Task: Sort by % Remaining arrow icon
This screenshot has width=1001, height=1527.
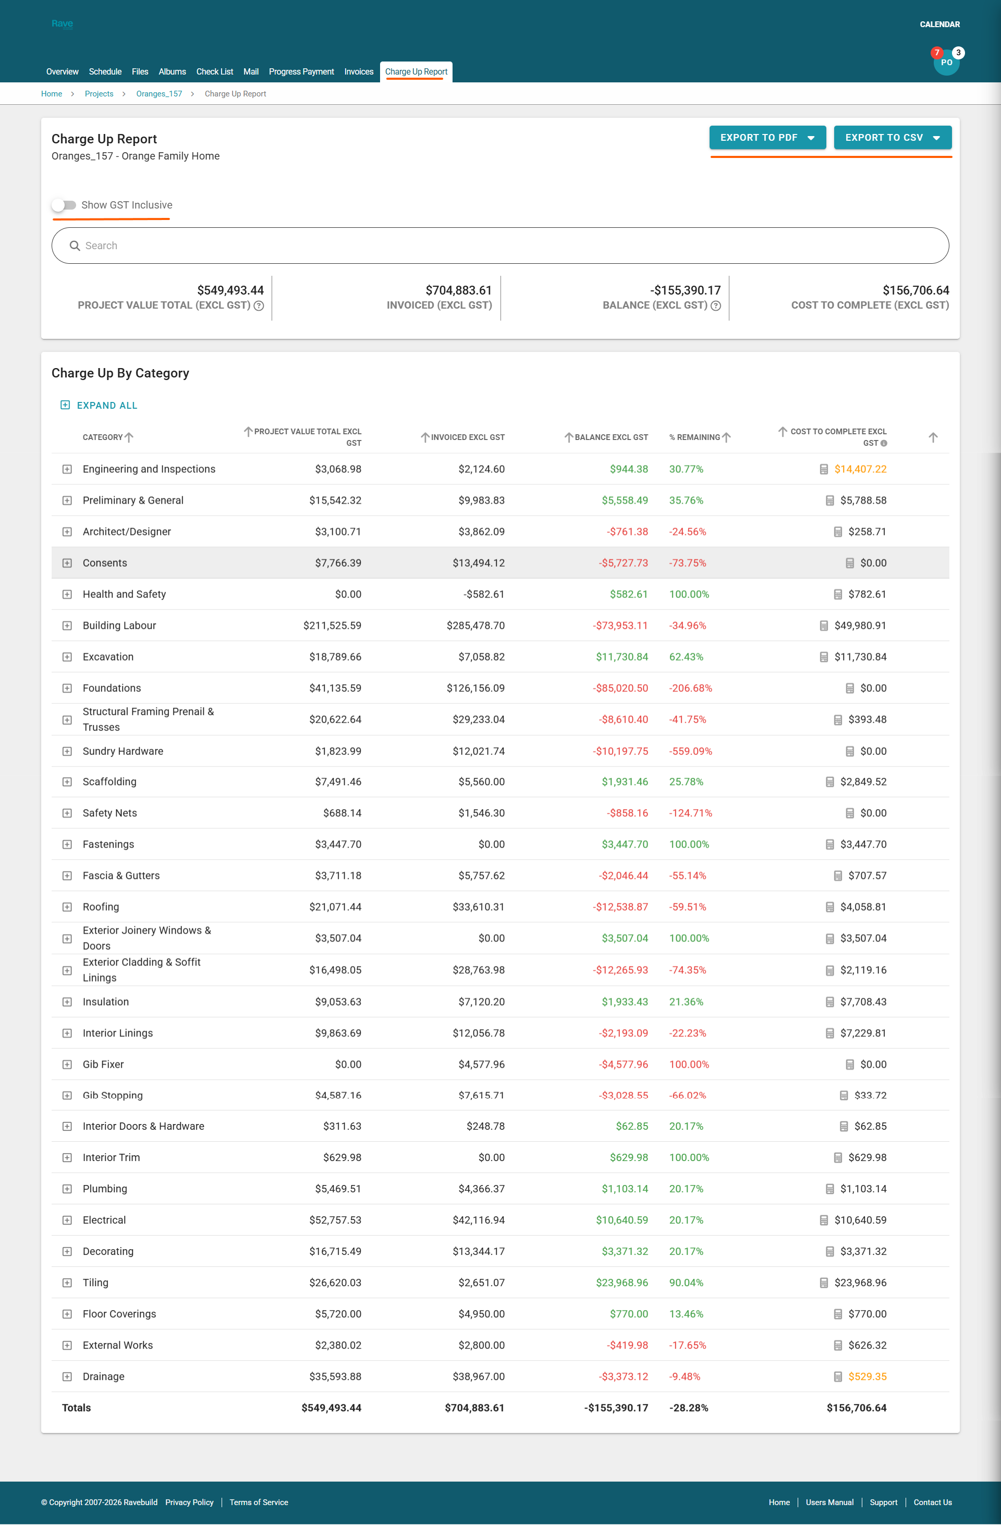Action: coord(726,437)
